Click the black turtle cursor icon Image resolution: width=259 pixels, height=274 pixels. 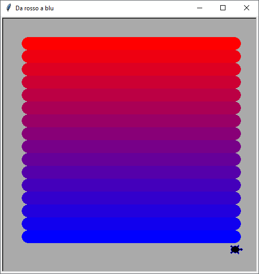[236, 249]
